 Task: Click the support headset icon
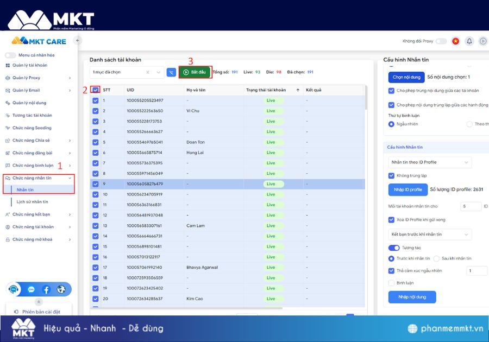[x=15, y=289]
